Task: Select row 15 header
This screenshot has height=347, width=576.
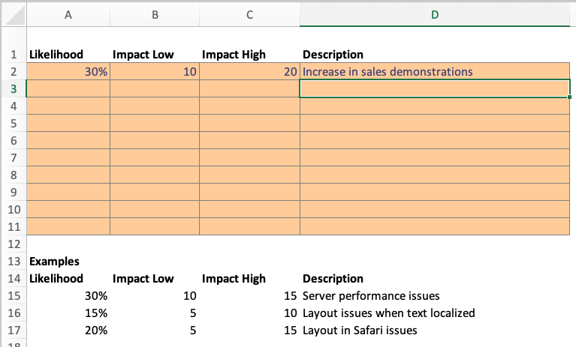Action: [x=14, y=296]
